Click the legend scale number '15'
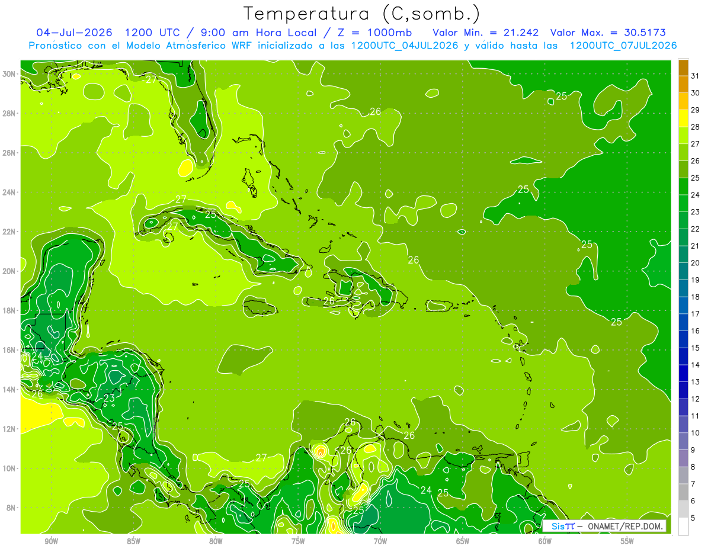Image resolution: width=711 pixels, height=549 pixels. point(696,348)
